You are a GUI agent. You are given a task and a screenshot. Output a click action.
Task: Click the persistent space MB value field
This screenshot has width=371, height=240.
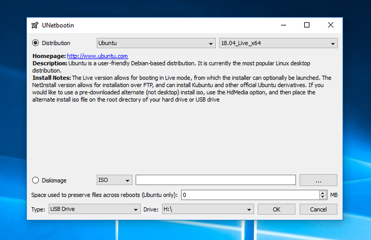[x=250, y=195]
